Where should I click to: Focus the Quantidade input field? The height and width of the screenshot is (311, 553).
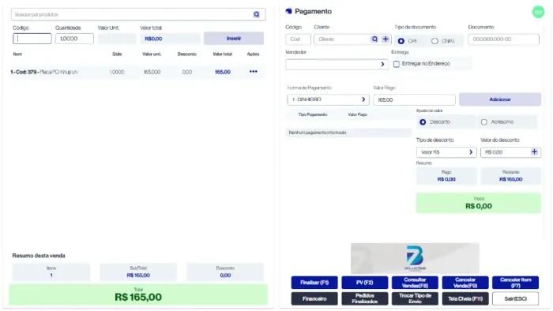coord(74,39)
